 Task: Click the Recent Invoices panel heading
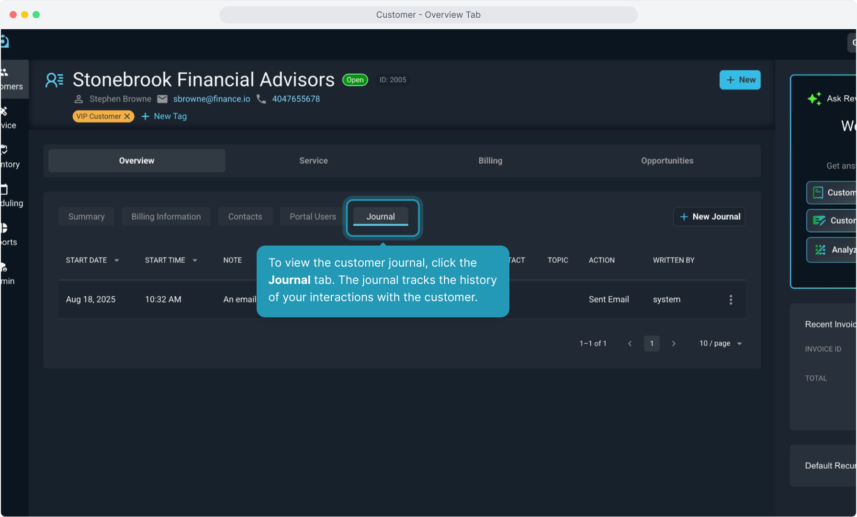tap(831, 325)
